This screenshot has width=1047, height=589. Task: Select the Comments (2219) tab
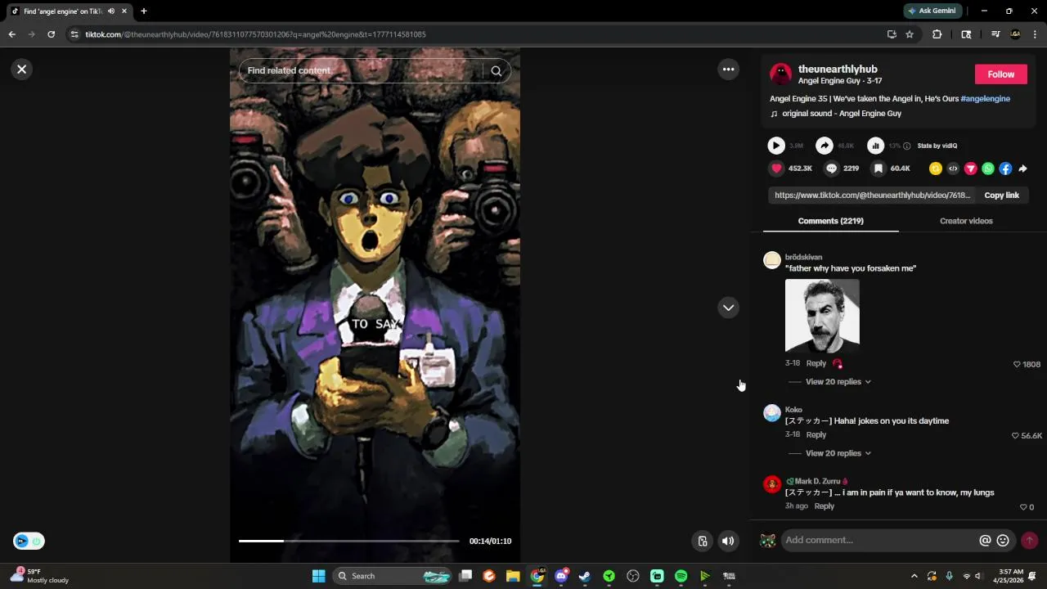[830, 221]
